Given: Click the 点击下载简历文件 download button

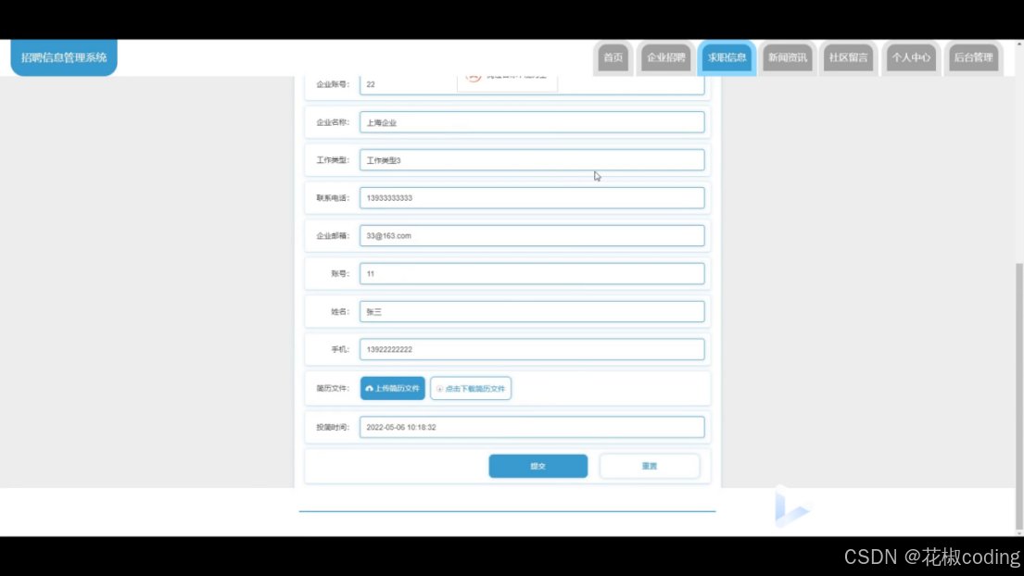Looking at the screenshot, I should 471,388.
